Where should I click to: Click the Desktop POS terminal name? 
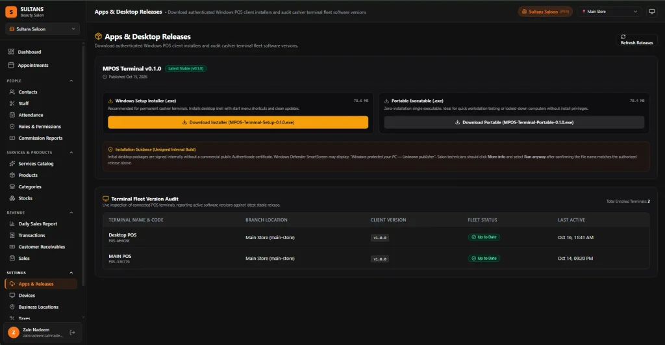(123, 235)
